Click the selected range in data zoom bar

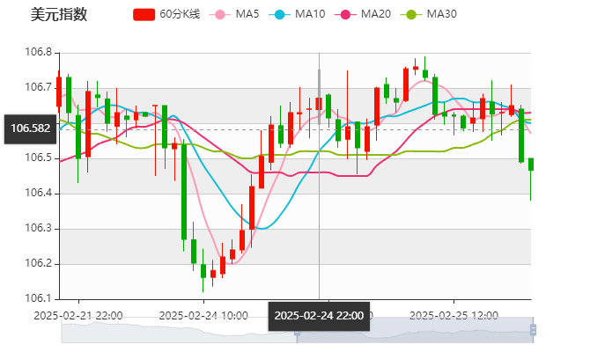pyautogui.click(x=415, y=330)
